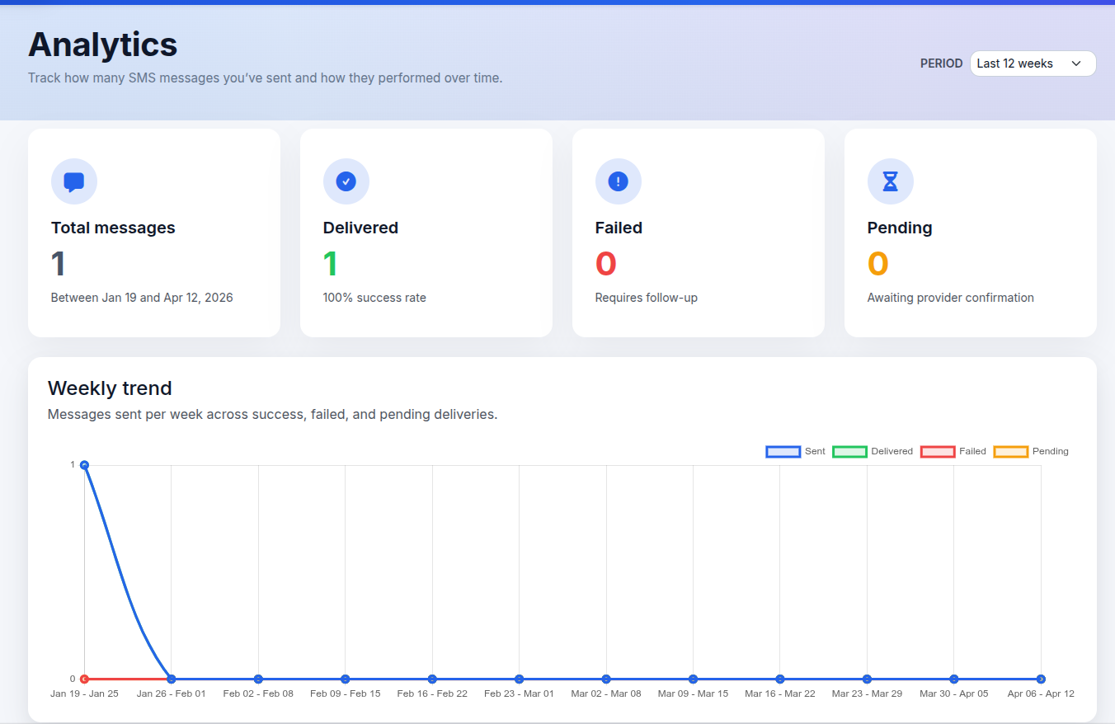Screen dimensions: 1115x724
Task: Click the Failed count of 0
Action: (x=606, y=264)
